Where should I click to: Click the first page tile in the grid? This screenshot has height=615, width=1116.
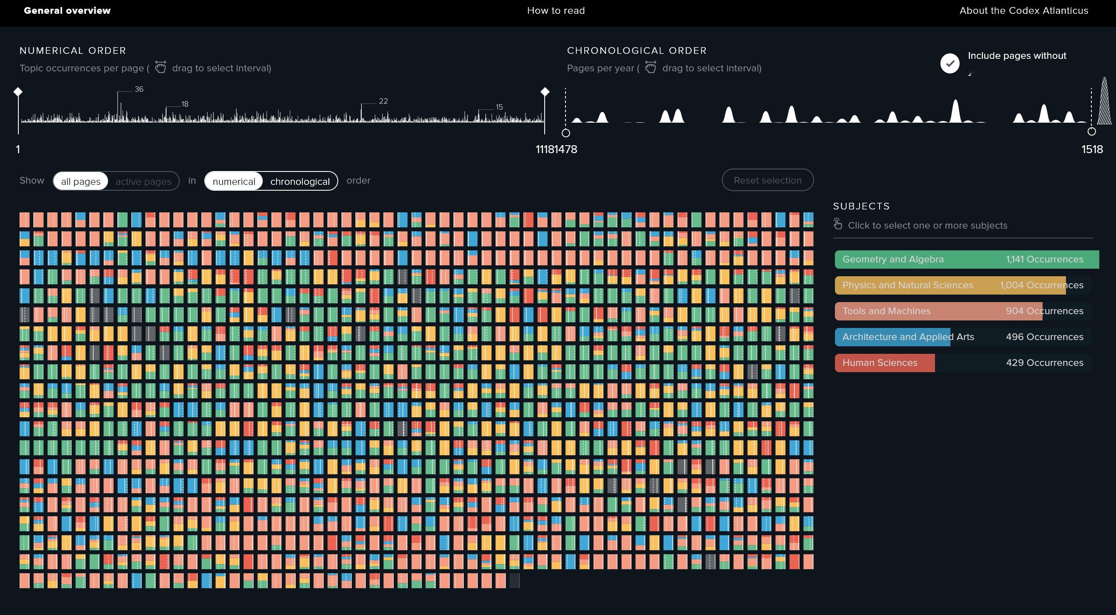[x=25, y=220]
